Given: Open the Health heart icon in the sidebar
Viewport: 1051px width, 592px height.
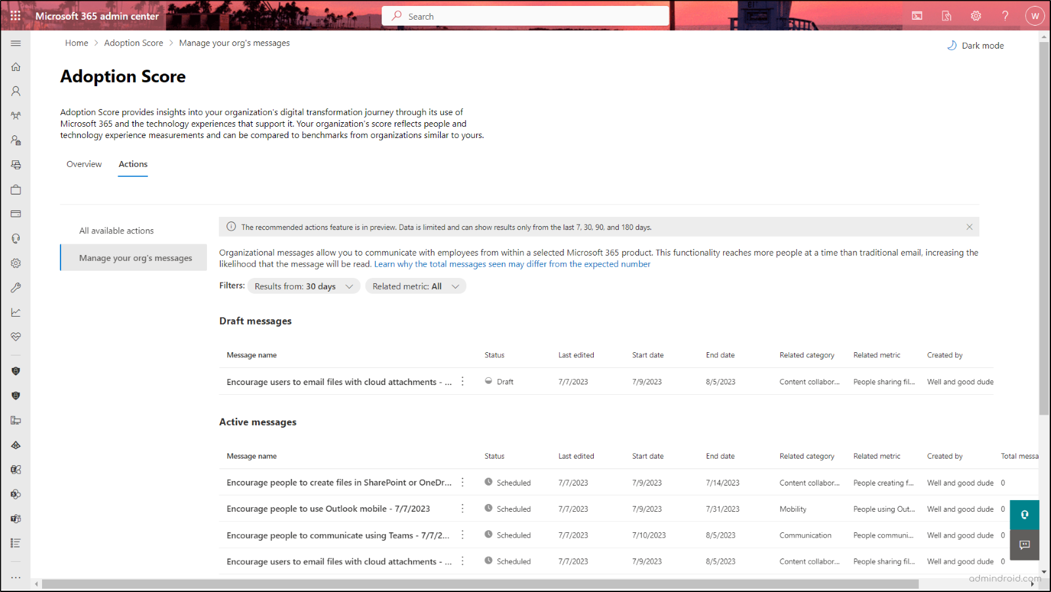Looking at the screenshot, I should [16, 336].
